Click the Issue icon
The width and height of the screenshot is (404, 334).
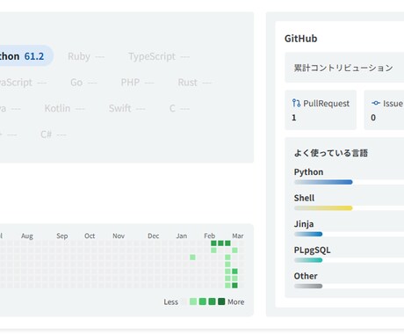tap(376, 103)
